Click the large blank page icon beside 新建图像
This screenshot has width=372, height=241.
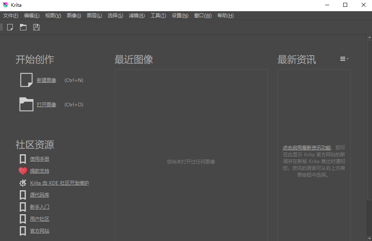[x=26, y=80]
